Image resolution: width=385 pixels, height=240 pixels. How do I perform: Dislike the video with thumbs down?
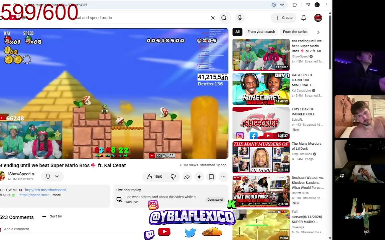[173, 177]
